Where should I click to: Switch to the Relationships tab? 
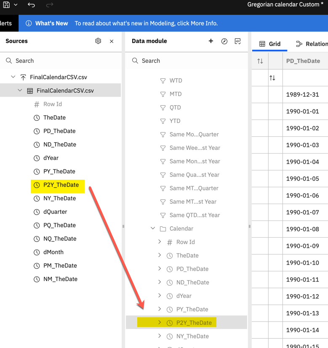[x=312, y=44]
